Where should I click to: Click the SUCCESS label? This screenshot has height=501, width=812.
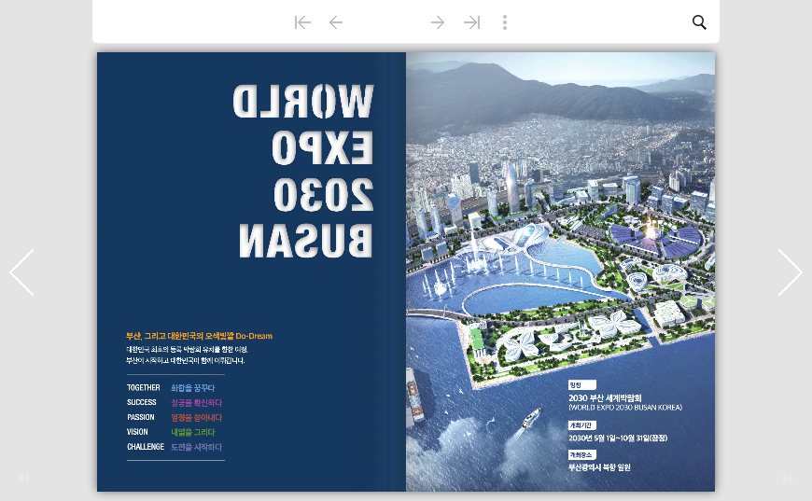[141, 402]
